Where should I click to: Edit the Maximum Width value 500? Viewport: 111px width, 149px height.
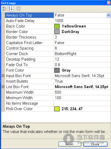tap(82, 92)
